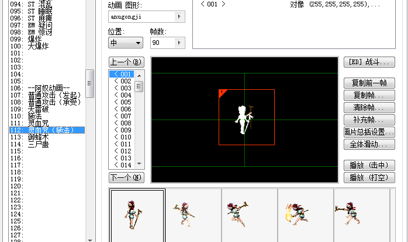Select frame 011 in frame list
The image size is (408, 242).
[x=122, y=144]
